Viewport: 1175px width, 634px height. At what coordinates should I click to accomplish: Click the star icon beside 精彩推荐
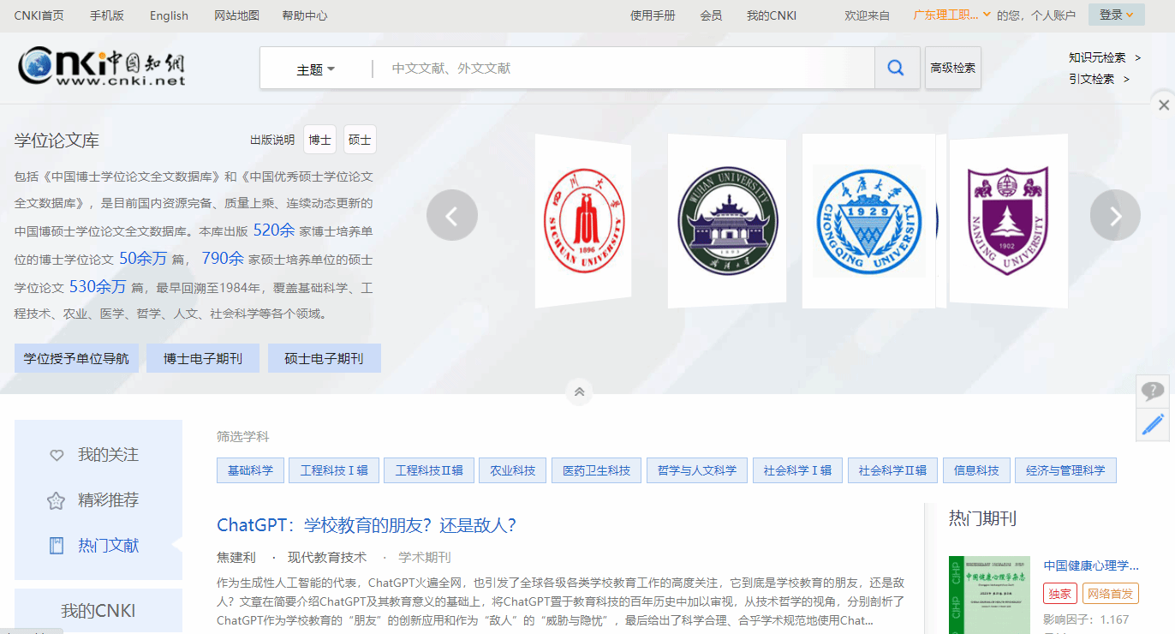click(57, 500)
